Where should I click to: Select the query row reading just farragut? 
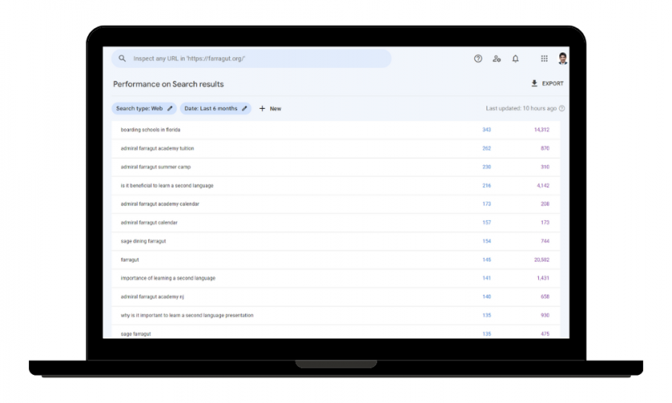[x=130, y=260]
